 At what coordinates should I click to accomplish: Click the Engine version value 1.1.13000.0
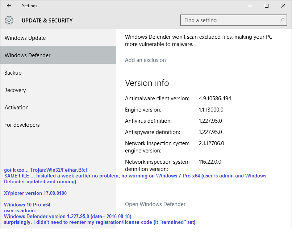coord(211,109)
